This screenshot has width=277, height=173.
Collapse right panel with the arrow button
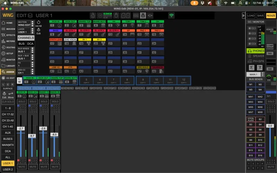[243, 16]
